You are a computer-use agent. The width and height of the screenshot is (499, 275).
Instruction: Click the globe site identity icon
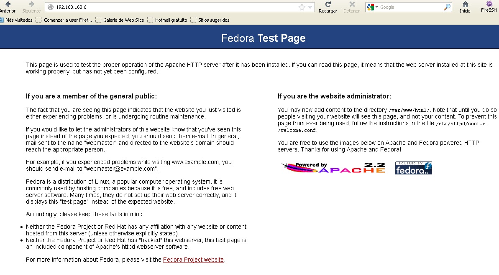pos(50,7)
